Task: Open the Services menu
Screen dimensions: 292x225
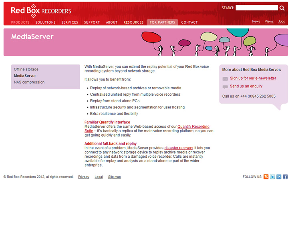Action: click(70, 22)
